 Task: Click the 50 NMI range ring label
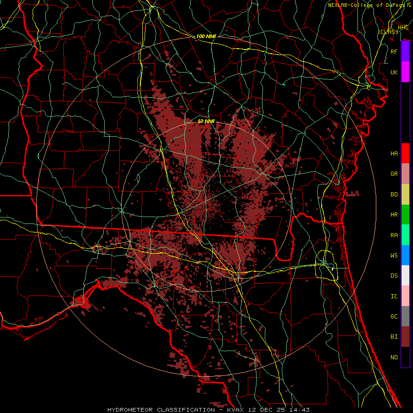(206, 122)
